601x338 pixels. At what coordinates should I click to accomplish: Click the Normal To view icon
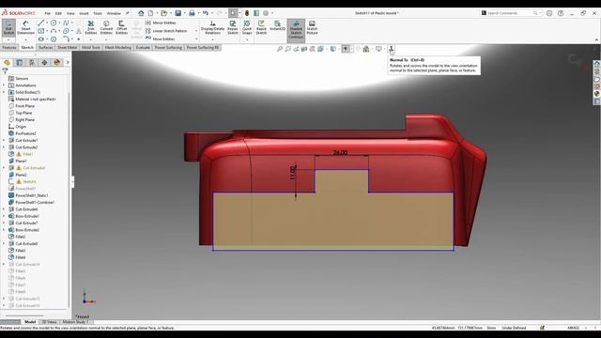click(x=392, y=49)
